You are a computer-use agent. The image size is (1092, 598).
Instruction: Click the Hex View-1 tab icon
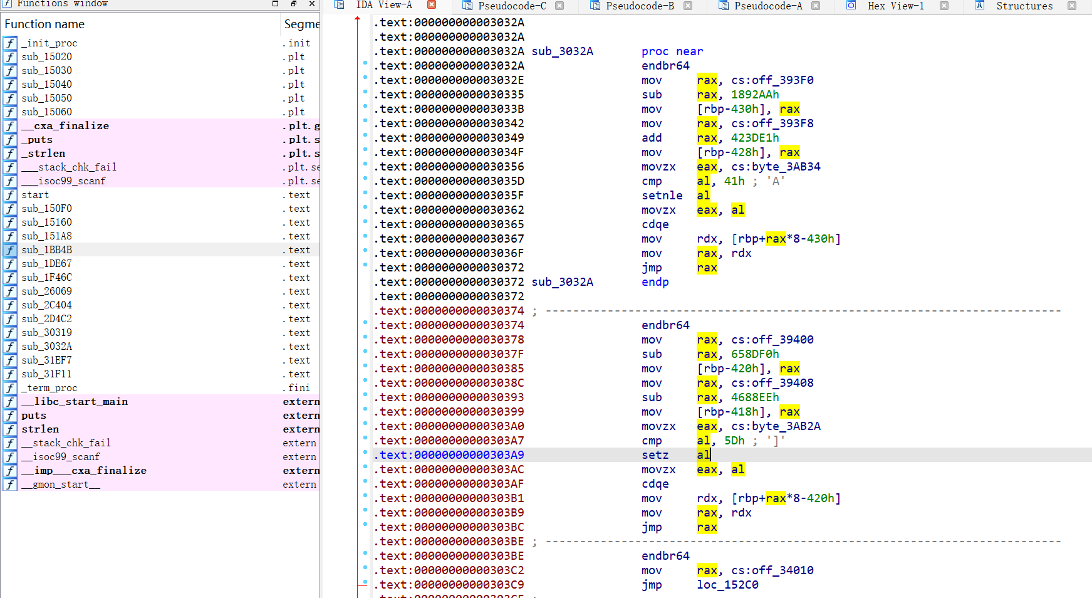(x=851, y=6)
